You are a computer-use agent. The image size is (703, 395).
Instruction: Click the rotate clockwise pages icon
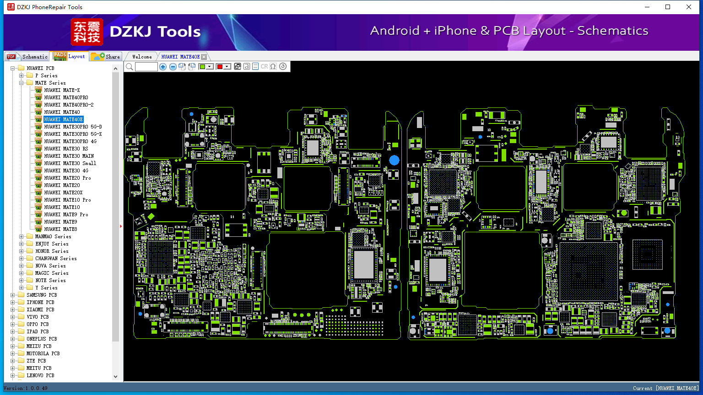pos(182,67)
